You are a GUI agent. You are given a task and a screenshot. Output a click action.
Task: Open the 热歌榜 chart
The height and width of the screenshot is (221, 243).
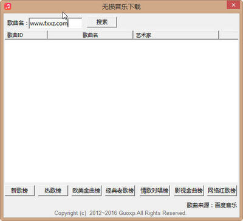(53, 191)
